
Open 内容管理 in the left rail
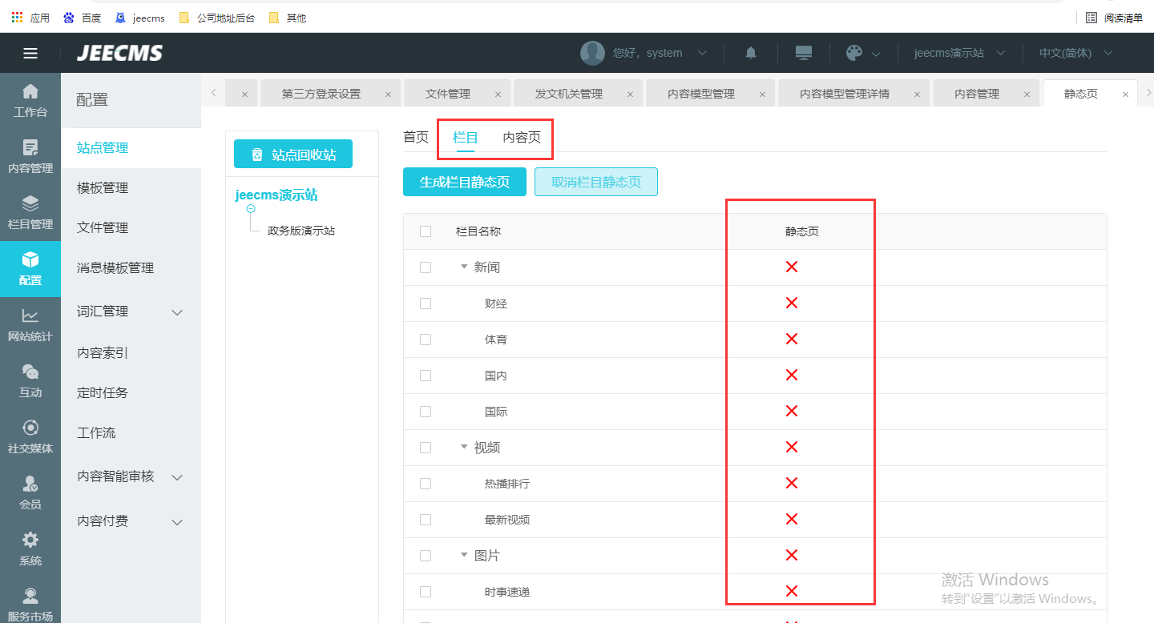[30, 157]
